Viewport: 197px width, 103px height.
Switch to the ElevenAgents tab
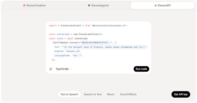pos(98,6)
